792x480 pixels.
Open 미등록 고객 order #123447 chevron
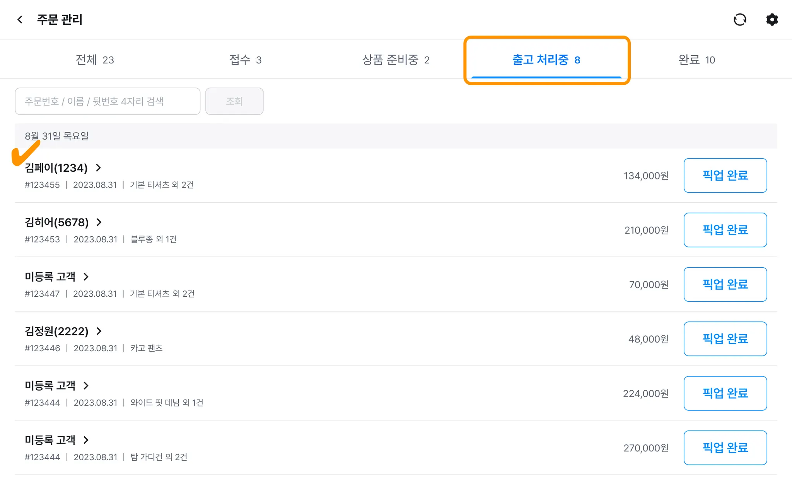coord(86,277)
